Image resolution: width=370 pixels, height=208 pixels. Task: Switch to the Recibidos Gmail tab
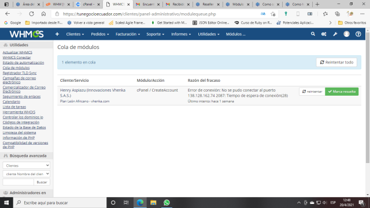click(178, 4)
